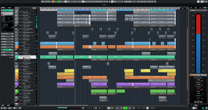The image size is (208, 110).
Task: Mute the Piano track
Action: click(x=20, y=43)
